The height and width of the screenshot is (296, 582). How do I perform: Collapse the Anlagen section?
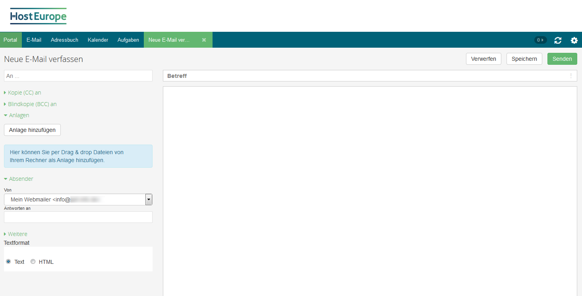pyautogui.click(x=16, y=115)
